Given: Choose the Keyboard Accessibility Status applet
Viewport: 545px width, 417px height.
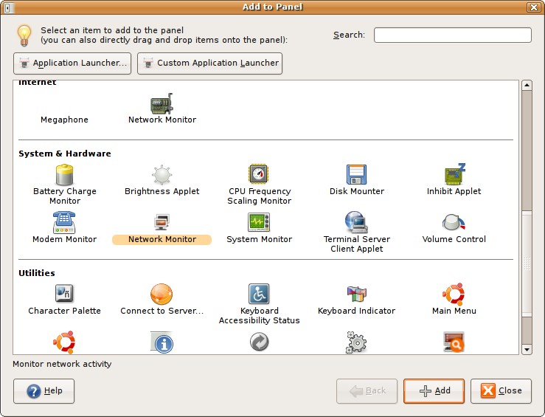Looking at the screenshot, I should [259, 294].
